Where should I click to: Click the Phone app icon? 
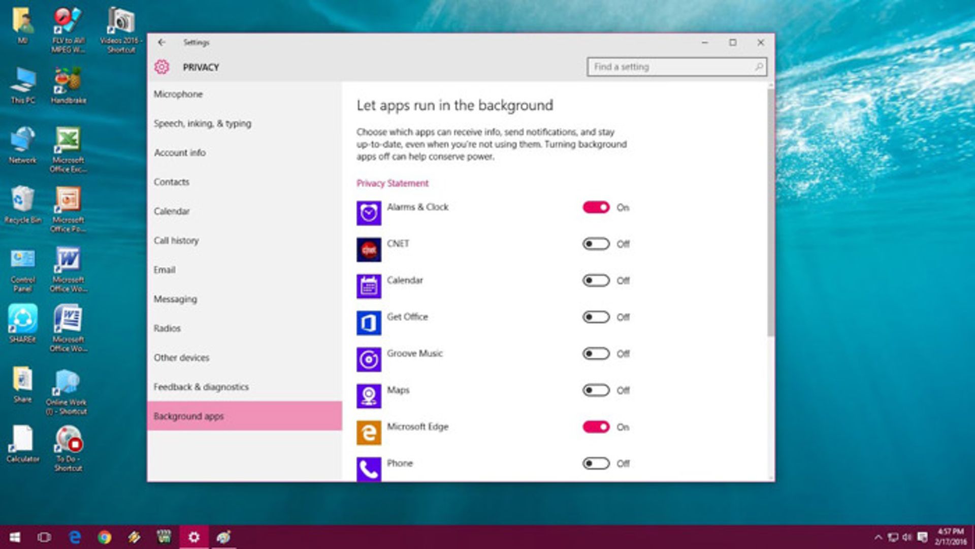369,469
